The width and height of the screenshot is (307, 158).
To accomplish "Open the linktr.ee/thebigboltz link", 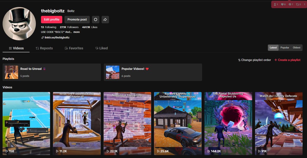I will tap(57, 37).
